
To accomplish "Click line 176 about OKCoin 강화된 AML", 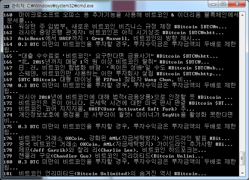I will [117, 138].
